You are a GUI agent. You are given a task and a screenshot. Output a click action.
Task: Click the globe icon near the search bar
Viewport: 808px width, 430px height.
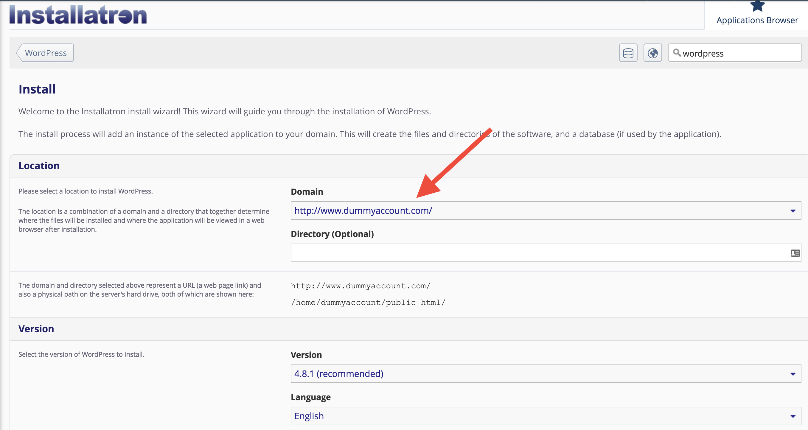tap(652, 52)
